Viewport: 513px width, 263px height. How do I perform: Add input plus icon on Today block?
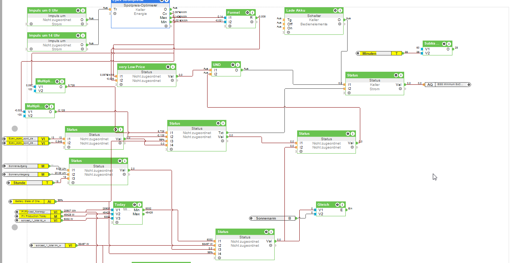pyautogui.click(x=117, y=222)
